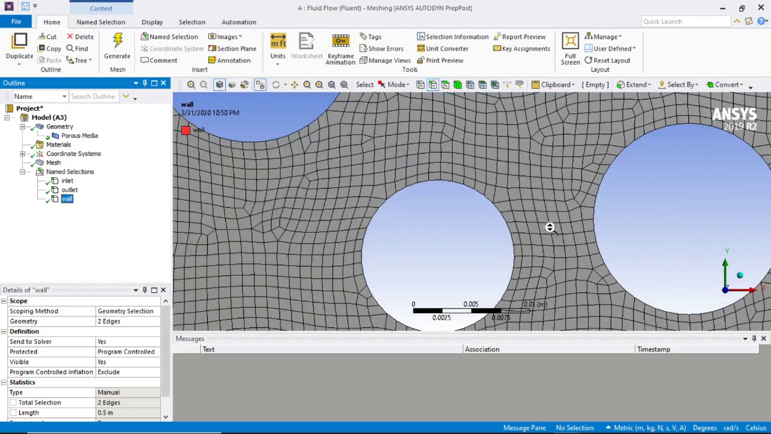Insert a Named Selection from ribbon

pyautogui.click(x=169, y=37)
